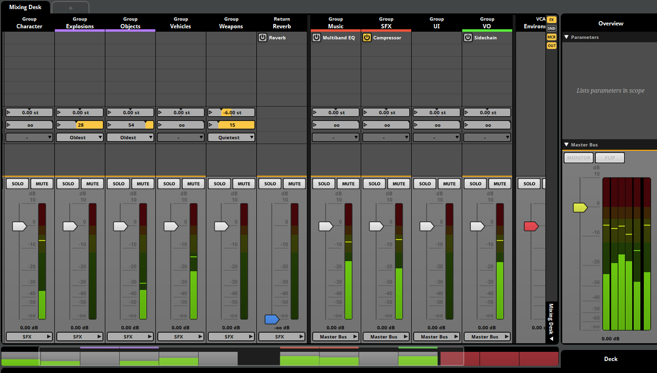The height and width of the screenshot is (373, 657).
Task: Open the Master Bus routing dropdown on Music
Action: point(335,337)
